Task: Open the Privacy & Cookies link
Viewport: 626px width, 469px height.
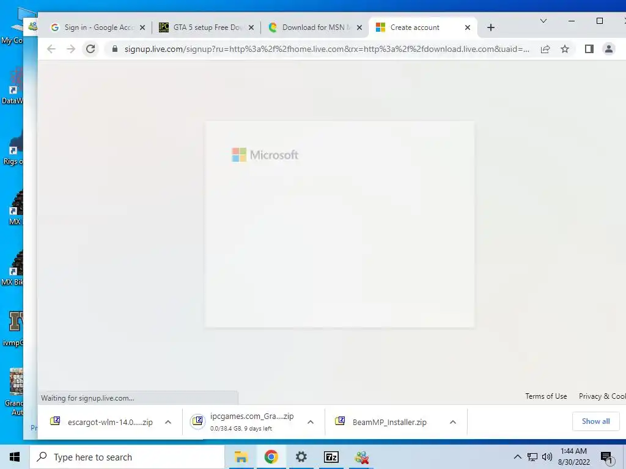Action: point(602,396)
